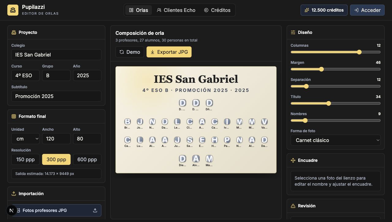Select photo thumbnail labeled Jo...
This screenshot has height=222, width=392.
(140, 122)
